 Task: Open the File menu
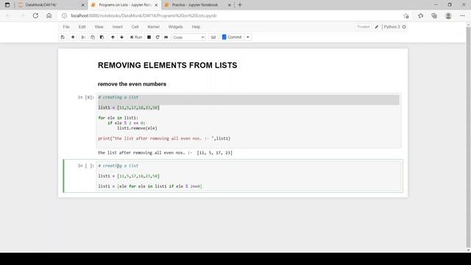coord(66,26)
